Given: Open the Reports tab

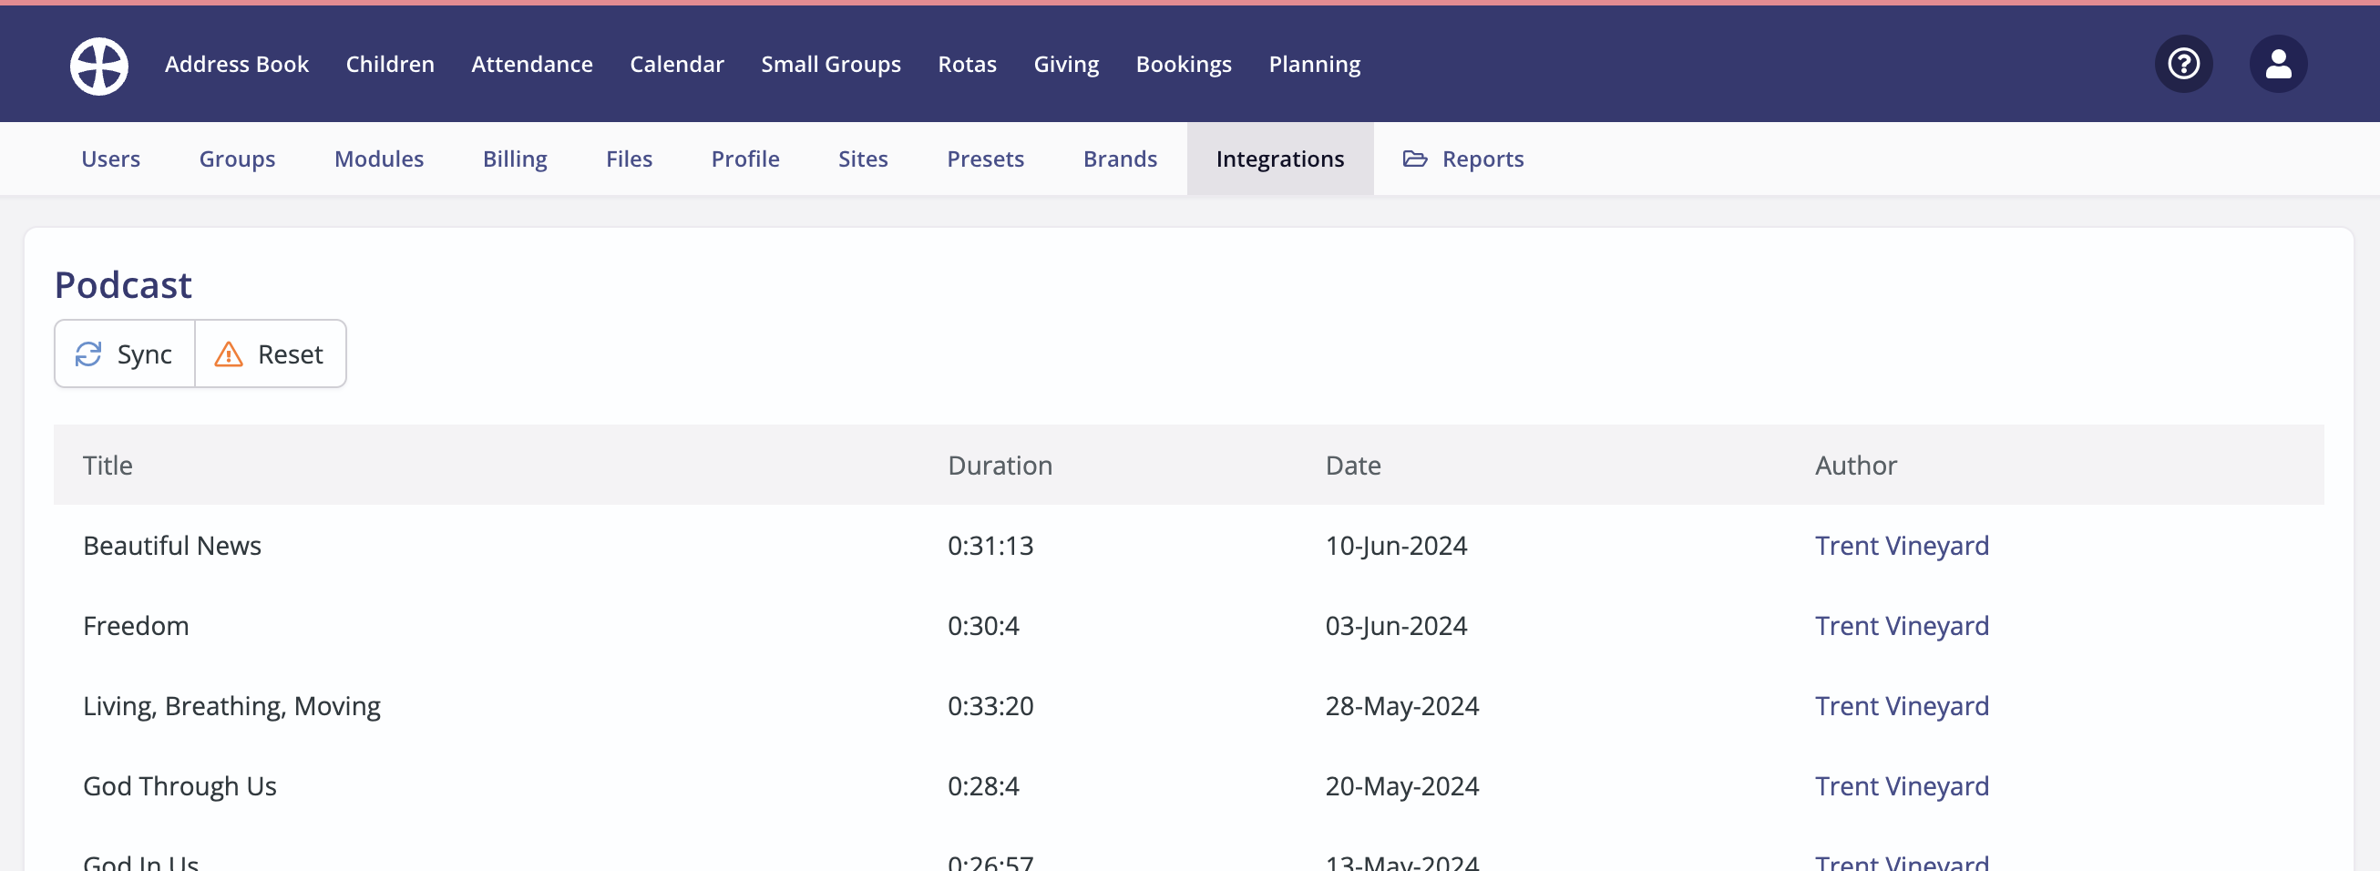Looking at the screenshot, I should [x=1463, y=159].
